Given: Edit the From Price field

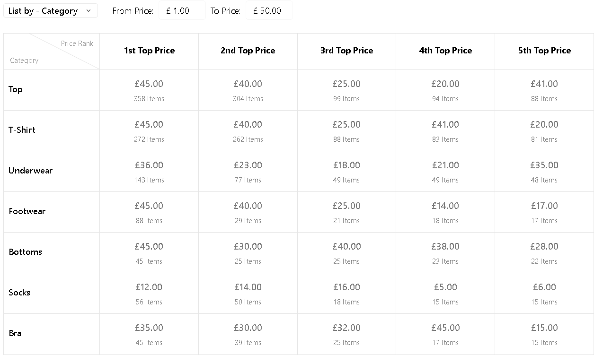Looking at the screenshot, I should pyautogui.click(x=182, y=11).
